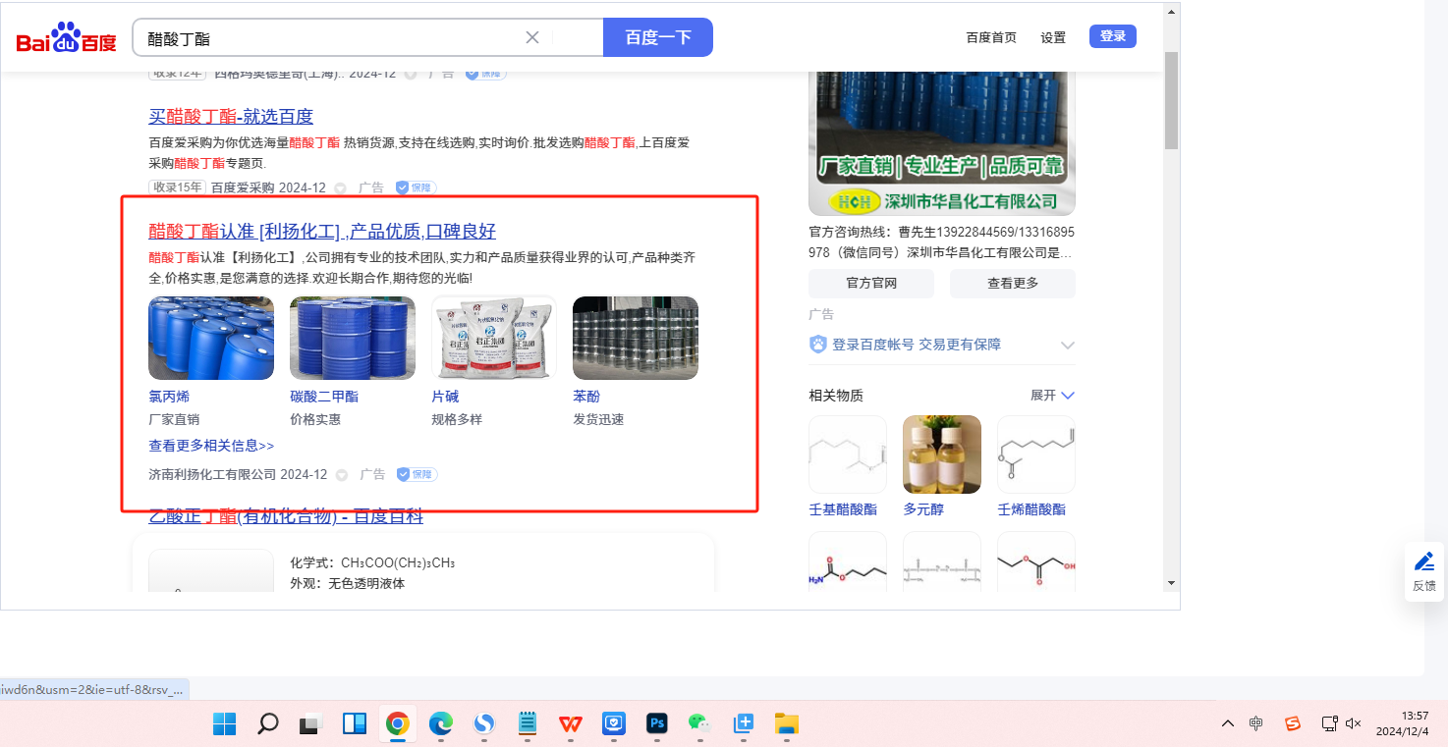Click the 碳酸二甲酯 product link

pos(324,397)
